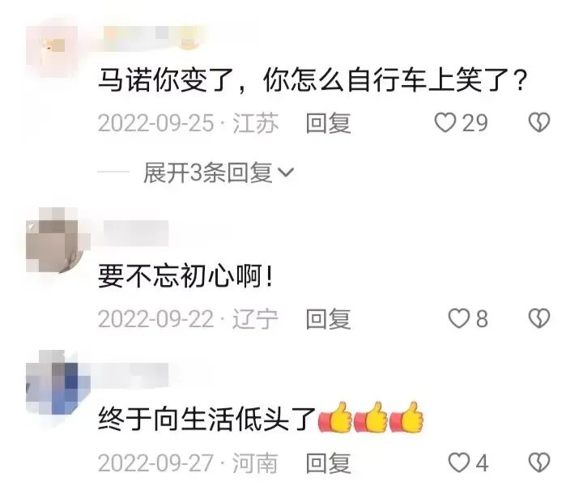Open the second commenter's avatar
Viewport: 583px width, 494px height.
56,241
